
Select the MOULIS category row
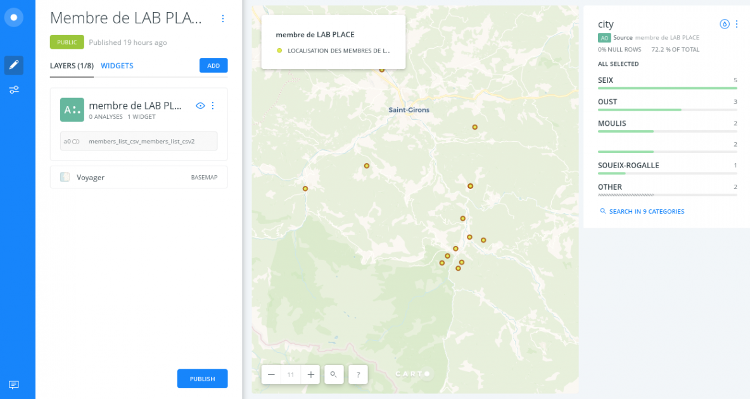667,125
